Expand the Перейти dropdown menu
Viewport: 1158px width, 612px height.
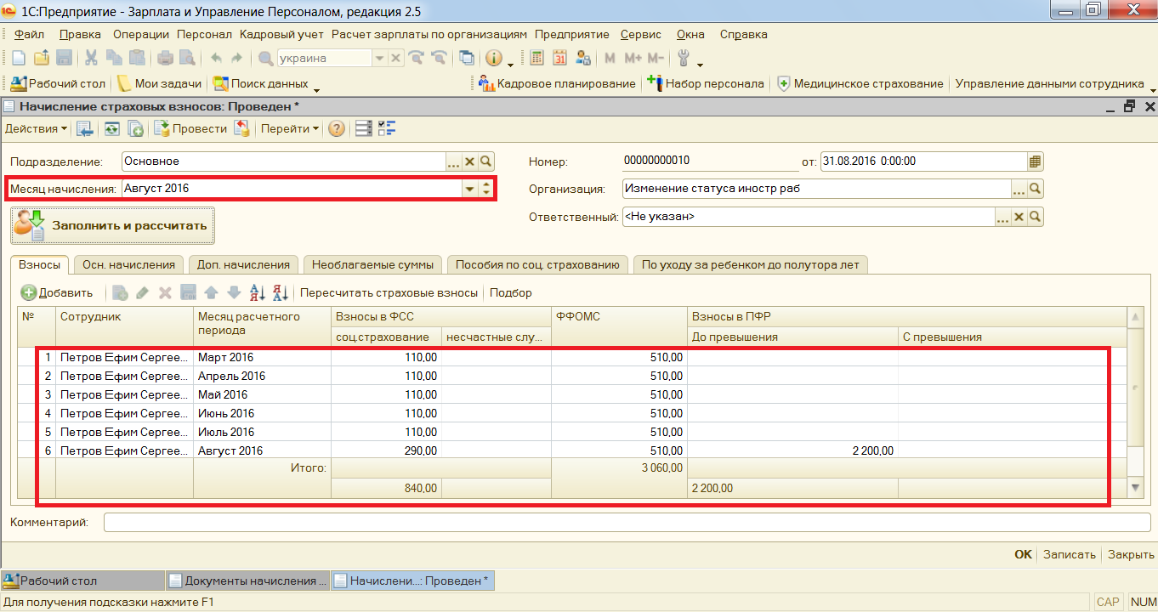tap(290, 129)
